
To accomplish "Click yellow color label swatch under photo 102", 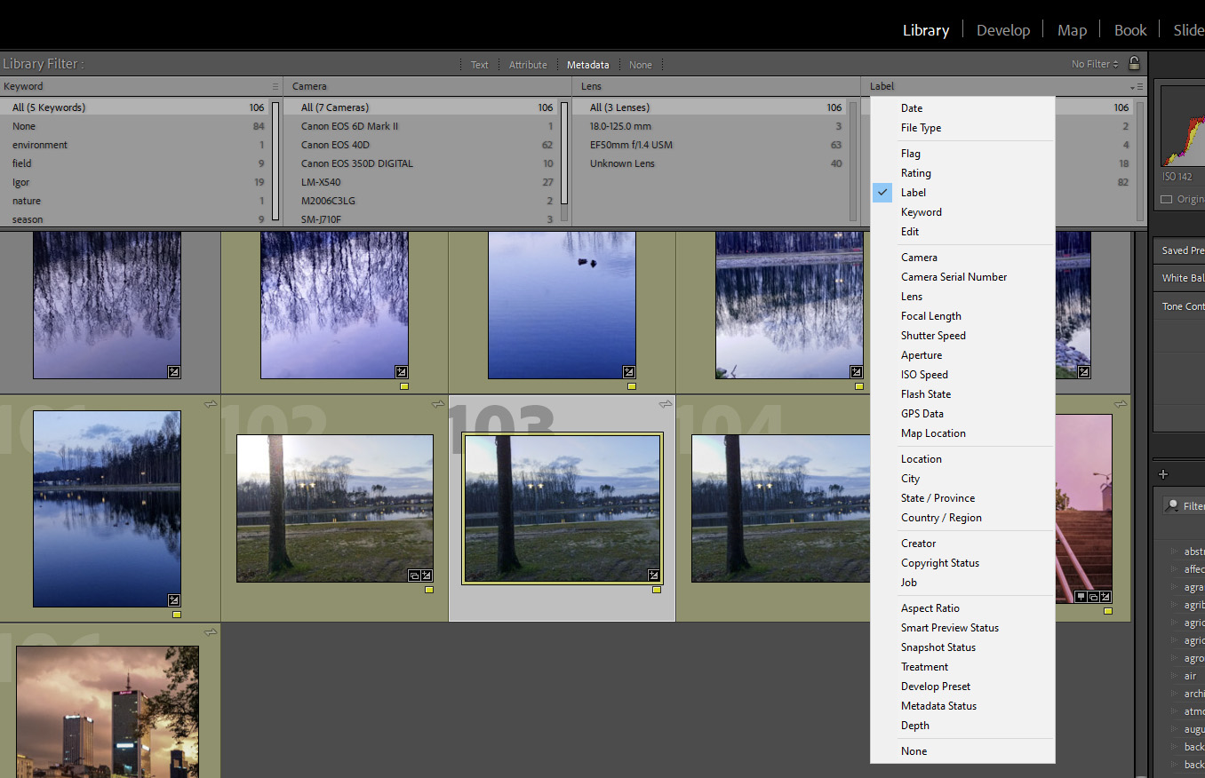I will (429, 590).
